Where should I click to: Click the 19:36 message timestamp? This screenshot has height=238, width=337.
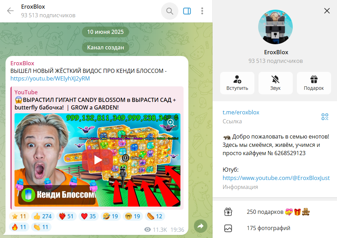(x=177, y=230)
